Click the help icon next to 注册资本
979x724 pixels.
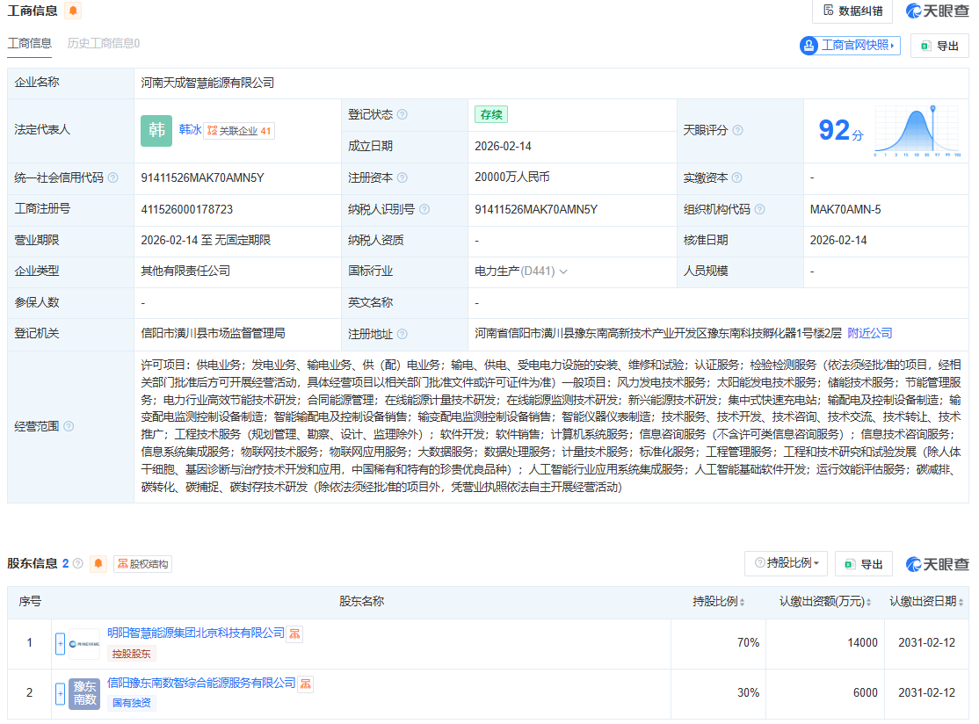[x=404, y=177]
